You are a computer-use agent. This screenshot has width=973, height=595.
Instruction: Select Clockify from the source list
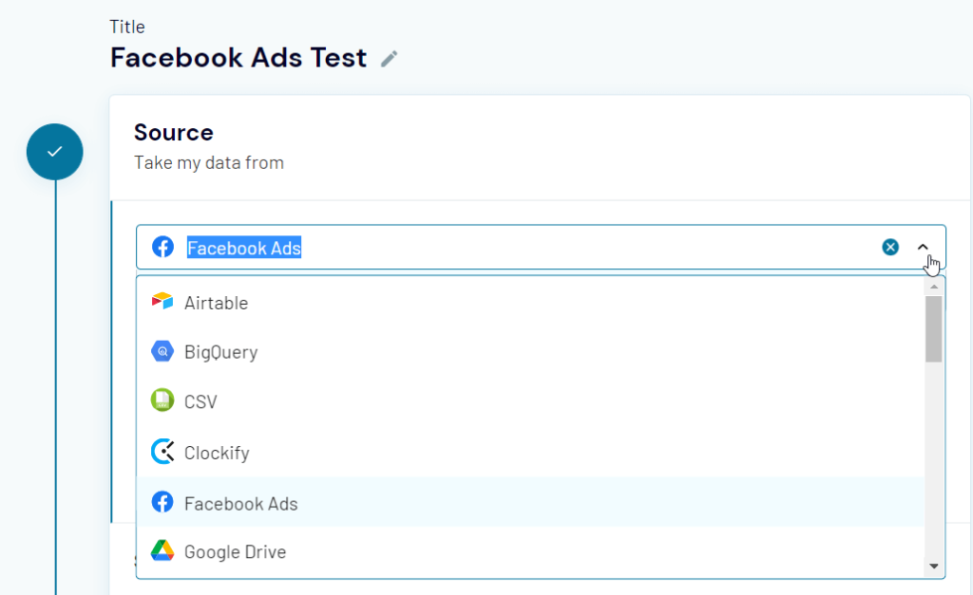219,453
